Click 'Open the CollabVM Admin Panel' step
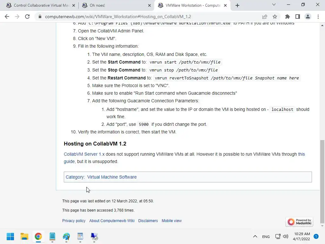 click(x=111, y=31)
